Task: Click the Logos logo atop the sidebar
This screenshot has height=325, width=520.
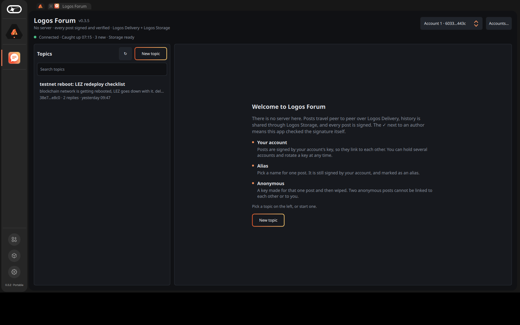Action: pyautogui.click(x=14, y=9)
